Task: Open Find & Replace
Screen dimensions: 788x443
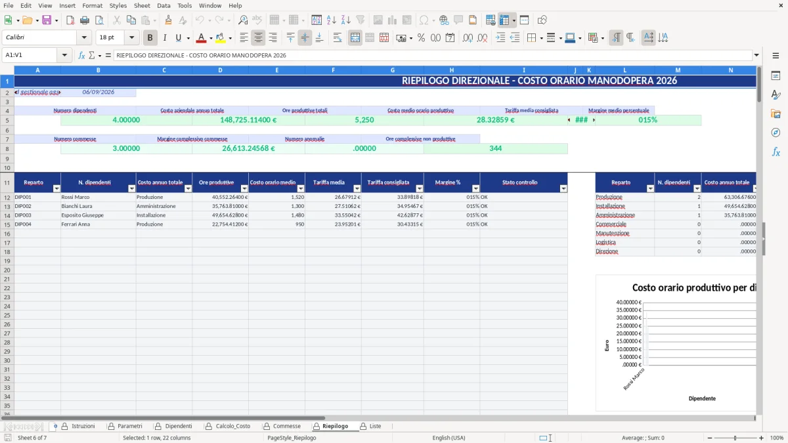Action: pyautogui.click(x=243, y=20)
